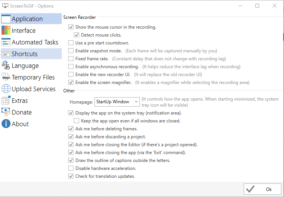Click the Automated Tasks list icon
The width and height of the screenshot is (284, 197).
6,42
